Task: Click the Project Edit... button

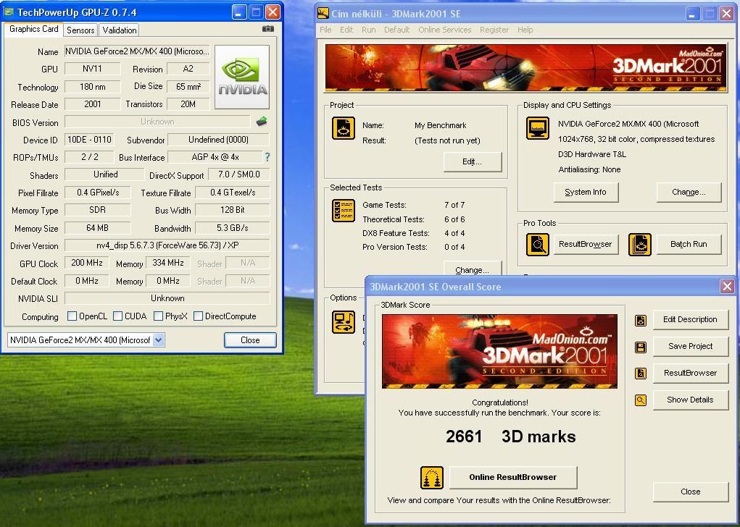Action: pyautogui.click(x=472, y=161)
